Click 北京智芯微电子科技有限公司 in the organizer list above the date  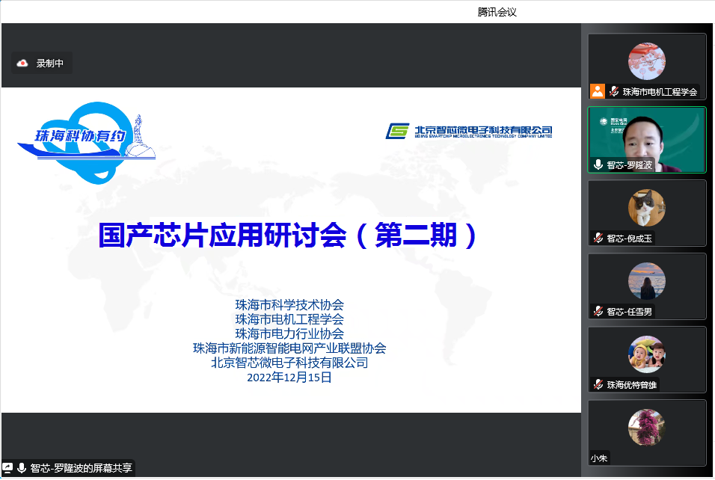289,363
